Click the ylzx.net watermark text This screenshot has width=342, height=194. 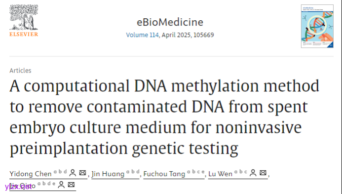(x=18, y=187)
